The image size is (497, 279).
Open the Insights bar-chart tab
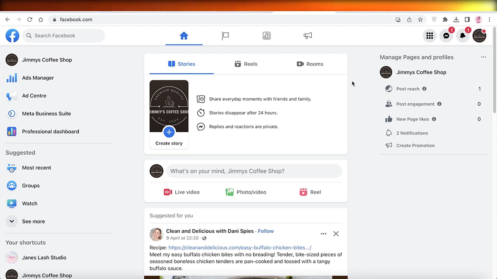(266, 36)
